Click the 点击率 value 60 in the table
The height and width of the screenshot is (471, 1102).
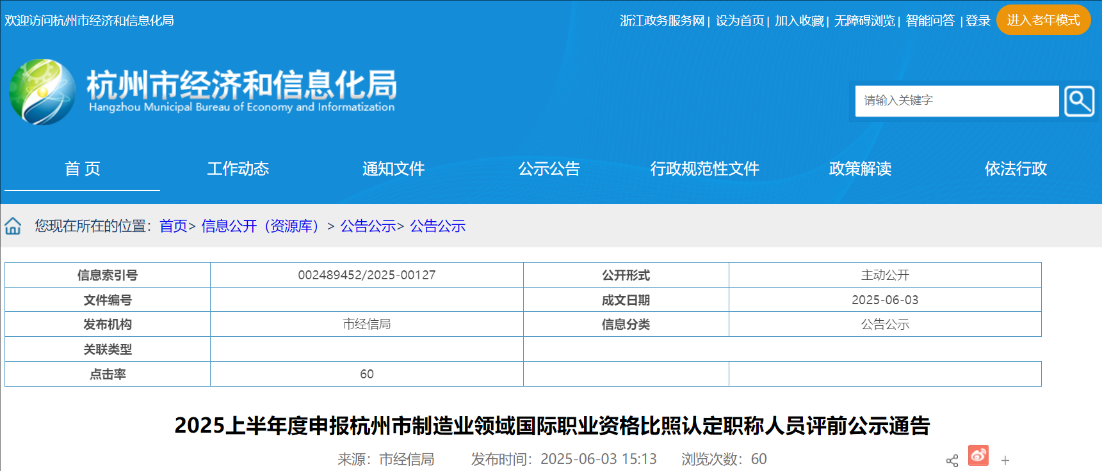pyautogui.click(x=367, y=374)
